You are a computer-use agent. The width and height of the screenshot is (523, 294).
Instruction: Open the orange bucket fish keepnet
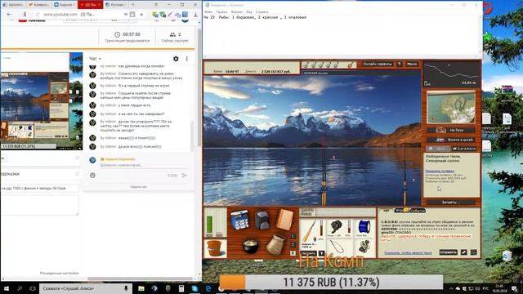pos(214,248)
